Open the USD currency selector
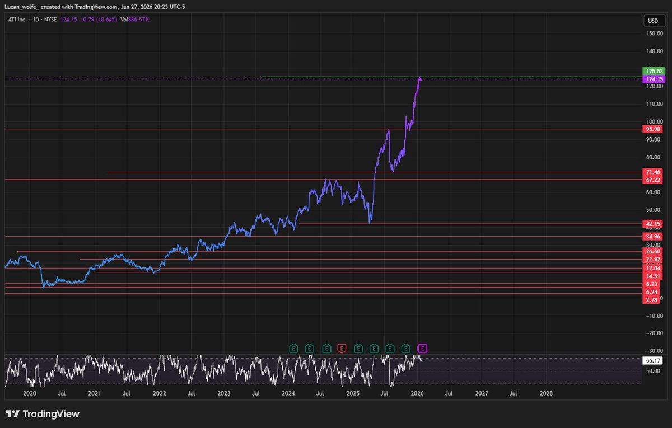This screenshot has width=672, height=428. (x=653, y=21)
